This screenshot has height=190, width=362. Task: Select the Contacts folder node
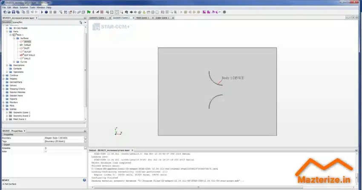[x=17, y=68]
